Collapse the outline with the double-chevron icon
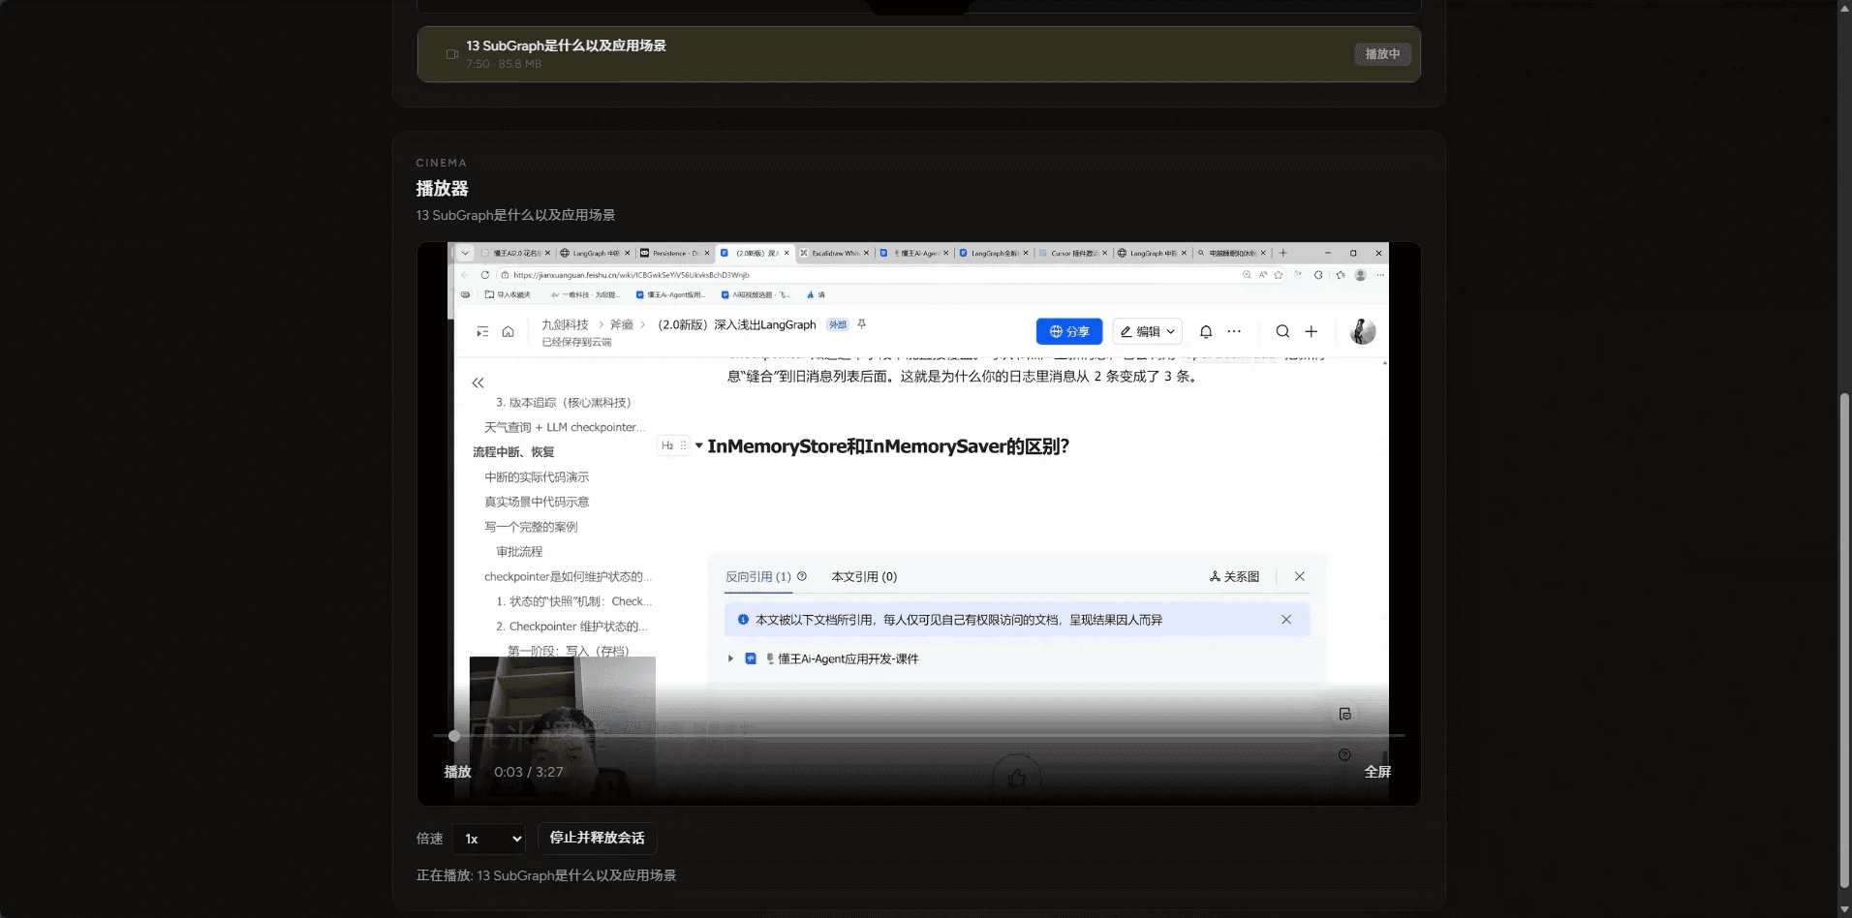 (478, 382)
